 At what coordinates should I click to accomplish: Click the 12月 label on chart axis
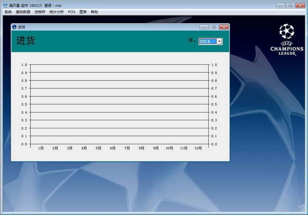[x=198, y=148]
